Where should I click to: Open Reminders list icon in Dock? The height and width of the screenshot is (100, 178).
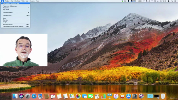(66, 96)
